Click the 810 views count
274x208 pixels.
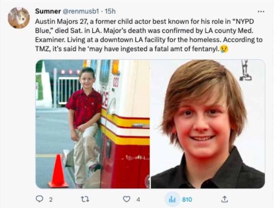click(x=187, y=199)
